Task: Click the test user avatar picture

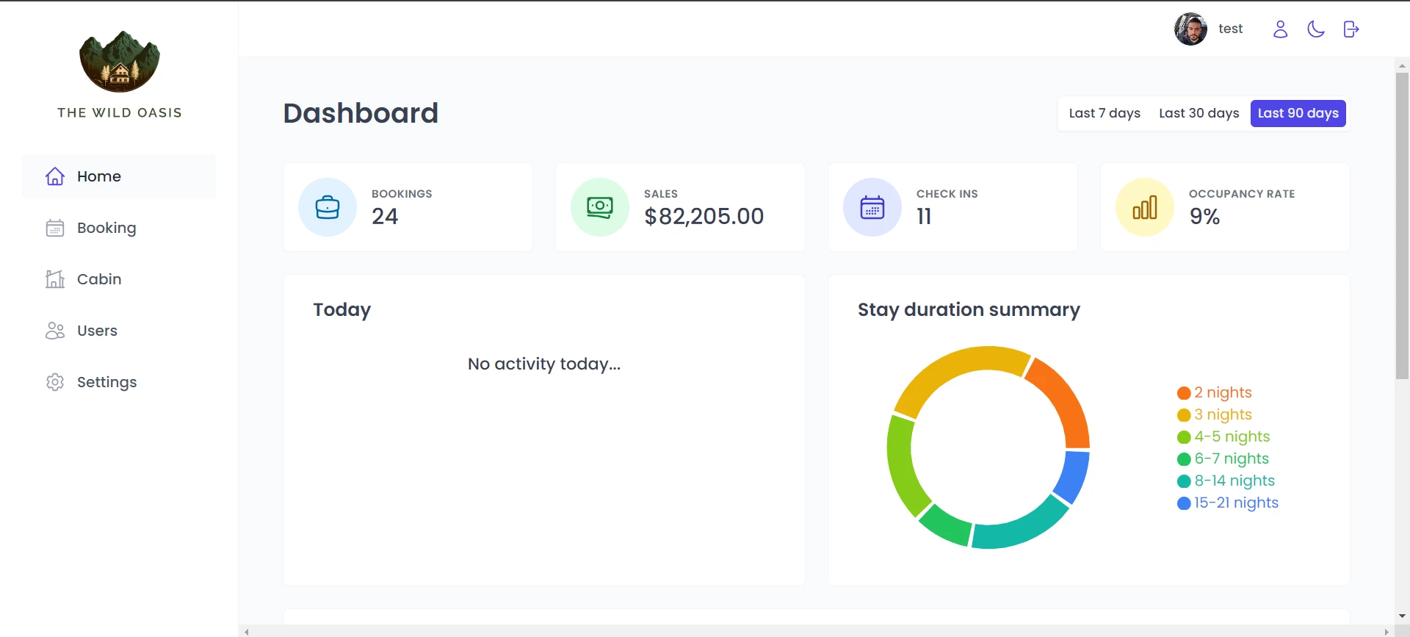Action: point(1190,29)
